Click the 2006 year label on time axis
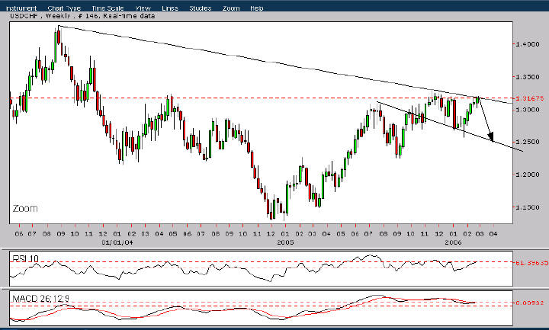This screenshot has width=549, height=330. tap(453, 242)
